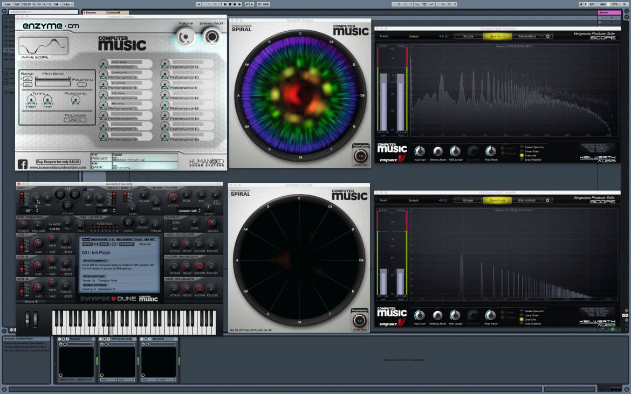Click the TAP tempo button
Viewport: 631px width, 394px height.
point(17,4)
